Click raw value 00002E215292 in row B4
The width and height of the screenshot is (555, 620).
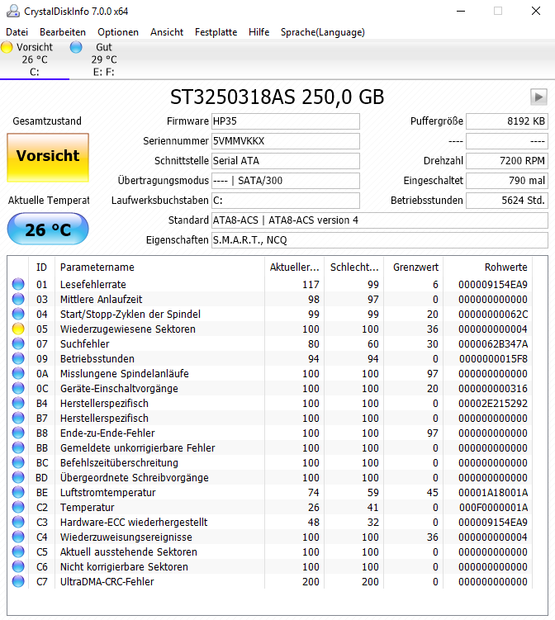(x=492, y=403)
